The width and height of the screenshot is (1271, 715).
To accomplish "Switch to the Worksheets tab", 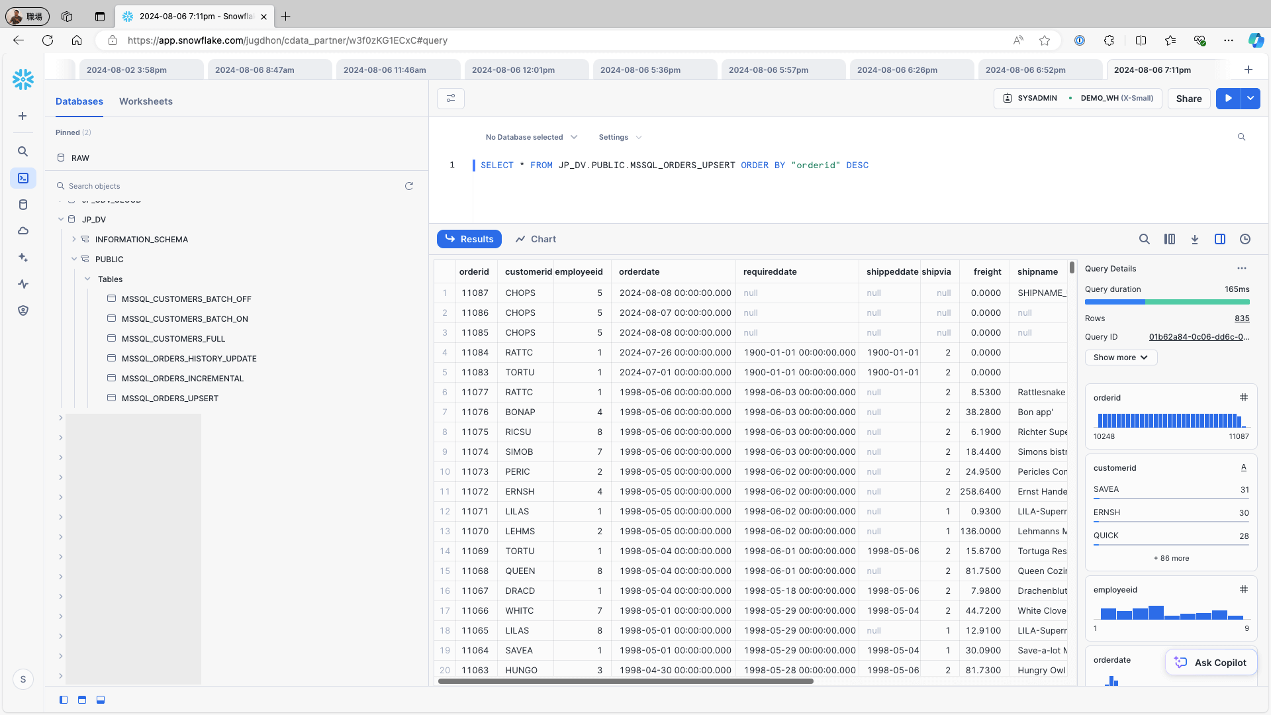I will tap(146, 101).
